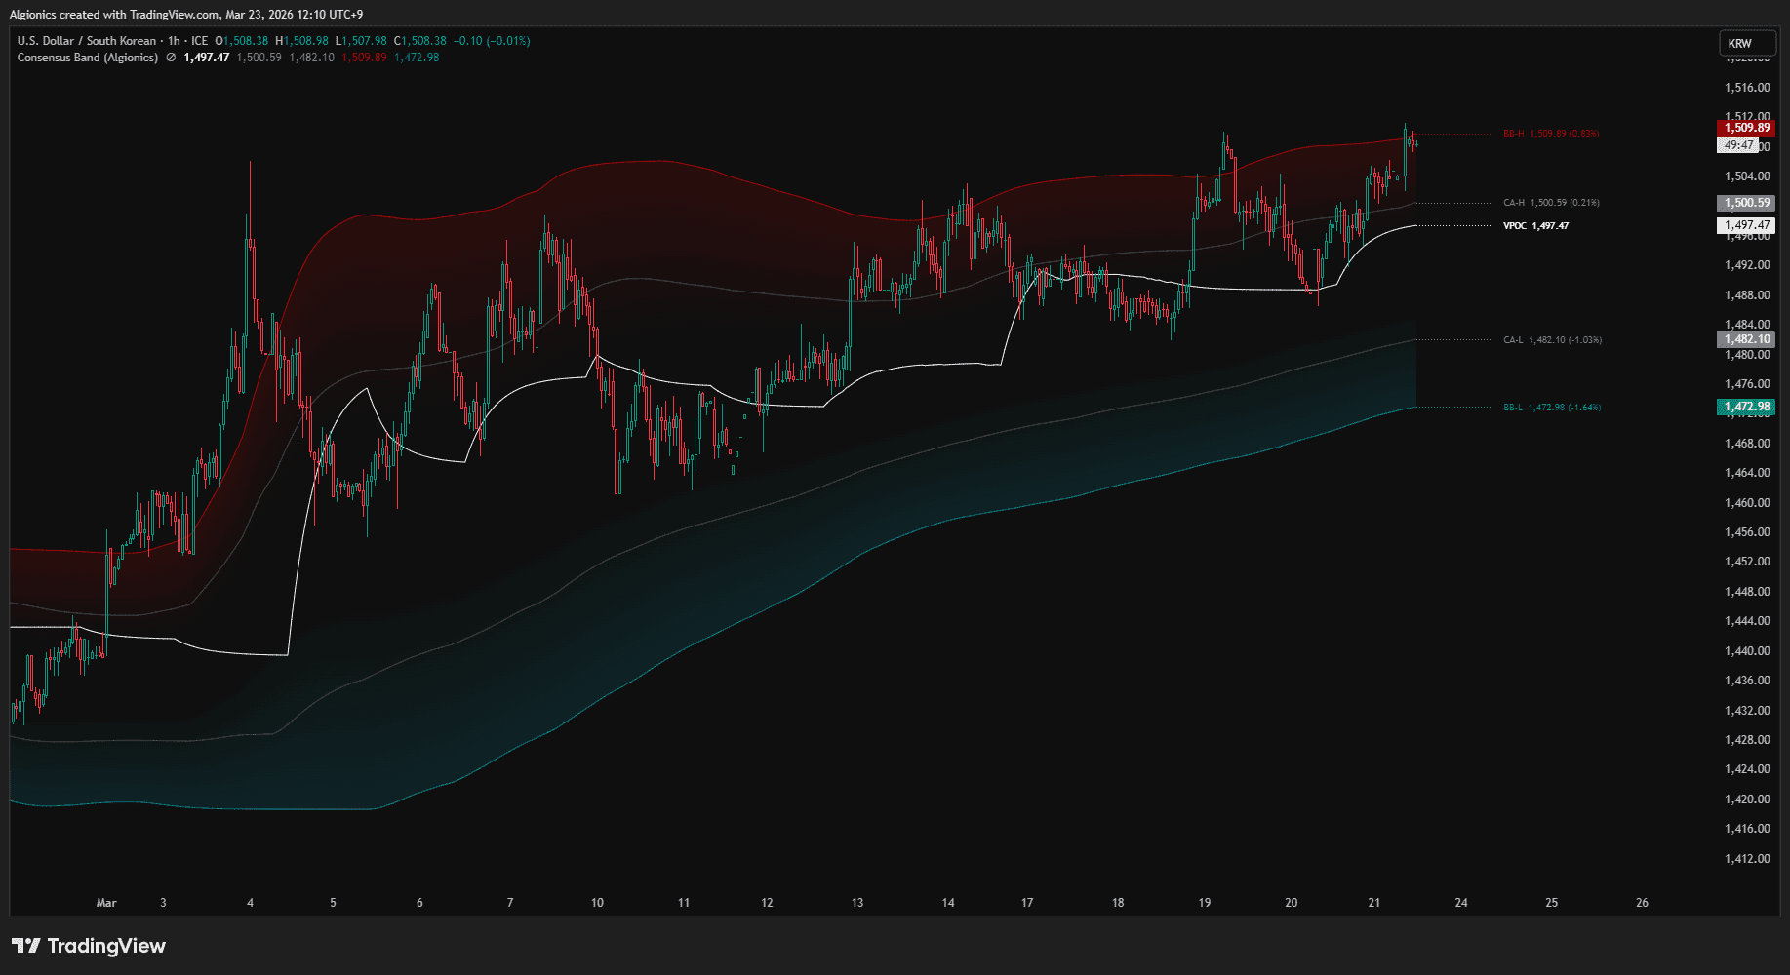Click the open value O1,508.38 in legend
1790x975 pixels.
click(x=242, y=41)
